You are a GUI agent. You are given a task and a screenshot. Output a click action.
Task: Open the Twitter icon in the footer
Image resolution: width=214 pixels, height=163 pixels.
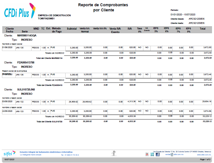click(152, 154)
